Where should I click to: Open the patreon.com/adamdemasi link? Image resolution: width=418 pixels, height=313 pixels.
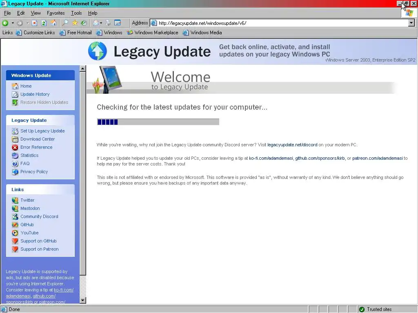point(378,158)
